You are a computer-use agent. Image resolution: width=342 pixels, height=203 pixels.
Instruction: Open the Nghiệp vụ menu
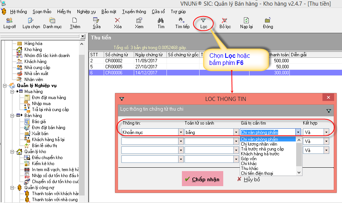click(x=85, y=12)
